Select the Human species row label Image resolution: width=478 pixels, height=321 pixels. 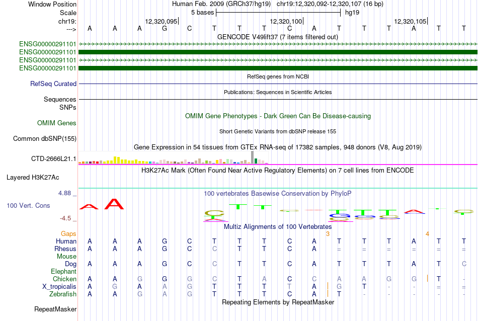pyautogui.click(x=66, y=241)
